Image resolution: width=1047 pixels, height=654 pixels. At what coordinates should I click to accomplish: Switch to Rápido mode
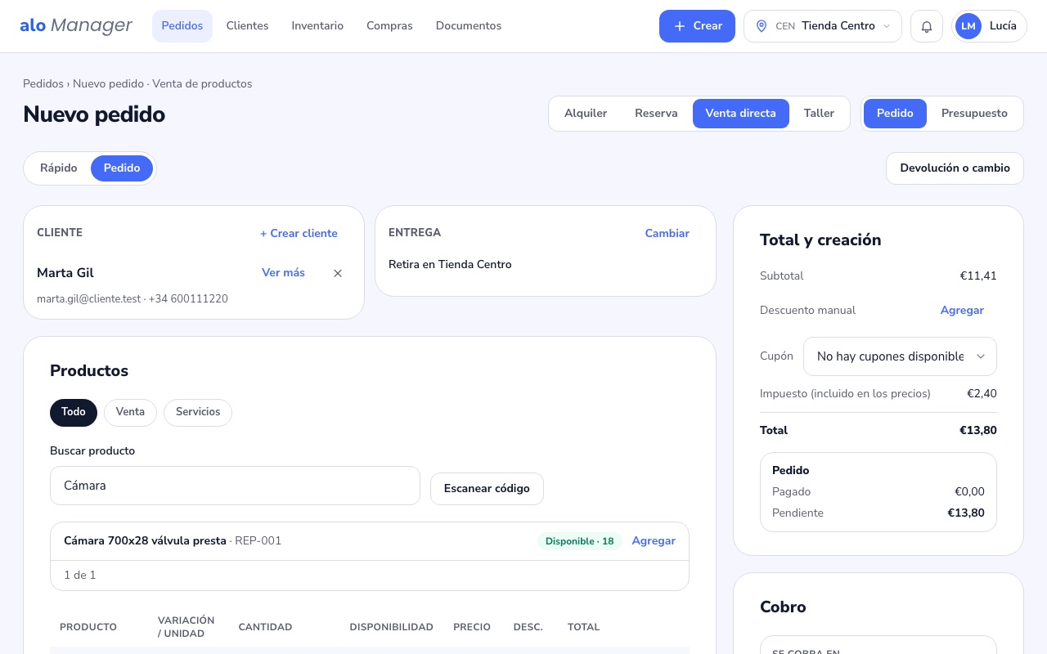[x=58, y=168]
